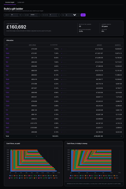This screenshot has width=126, height=189.
Task: Click the allocation bar in the T26A row
Action: tap(64, 132)
